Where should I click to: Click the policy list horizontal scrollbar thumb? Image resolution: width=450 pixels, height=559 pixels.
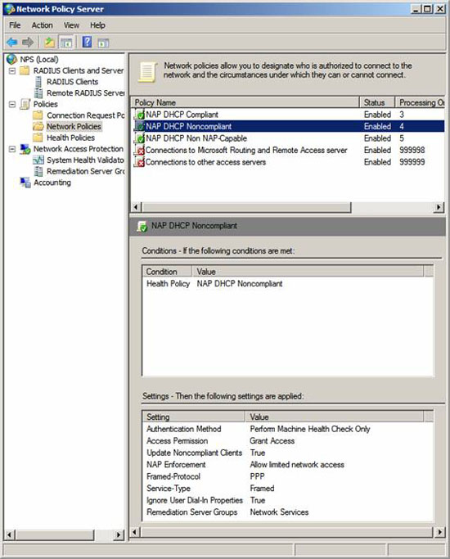click(246, 207)
